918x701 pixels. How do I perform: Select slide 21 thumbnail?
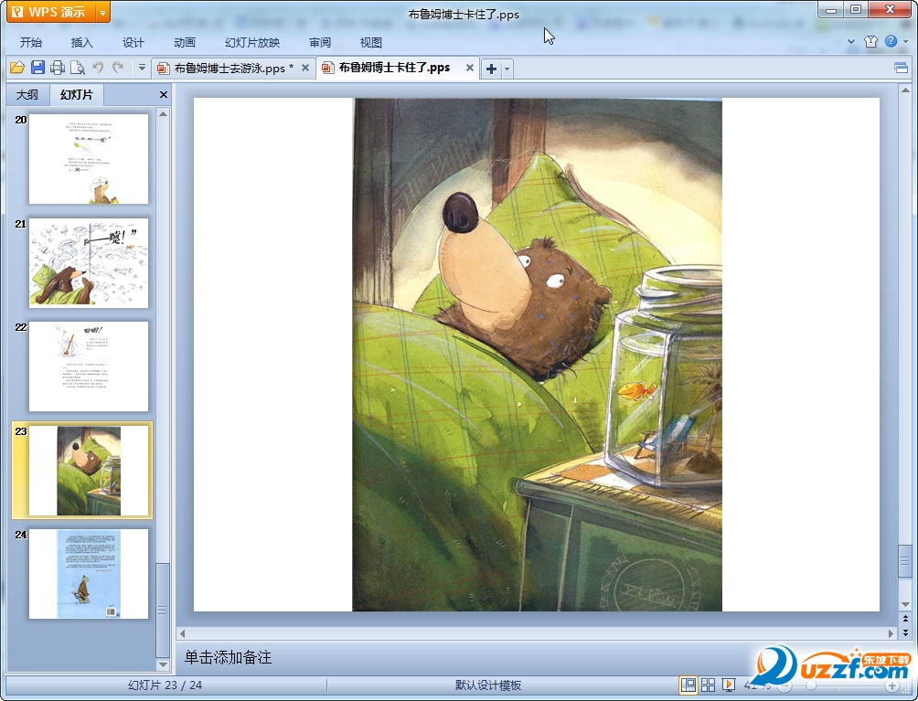[89, 262]
